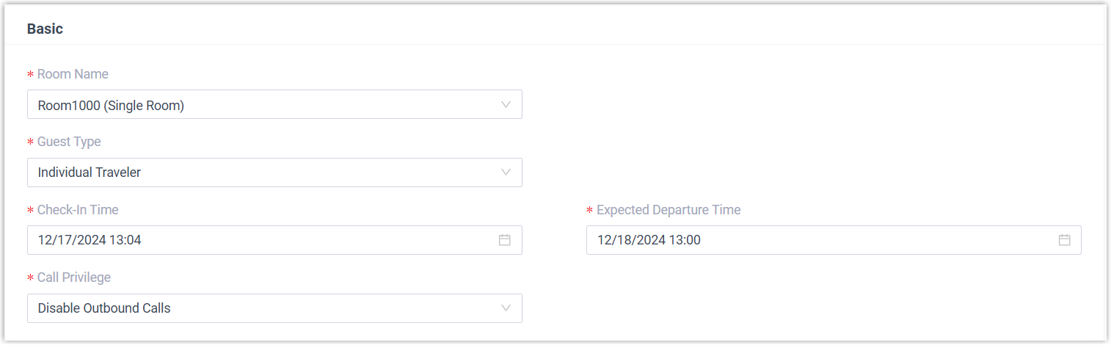Click the 'Individual Traveler' selected value
The height and width of the screenshot is (345, 1111).
pos(90,173)
